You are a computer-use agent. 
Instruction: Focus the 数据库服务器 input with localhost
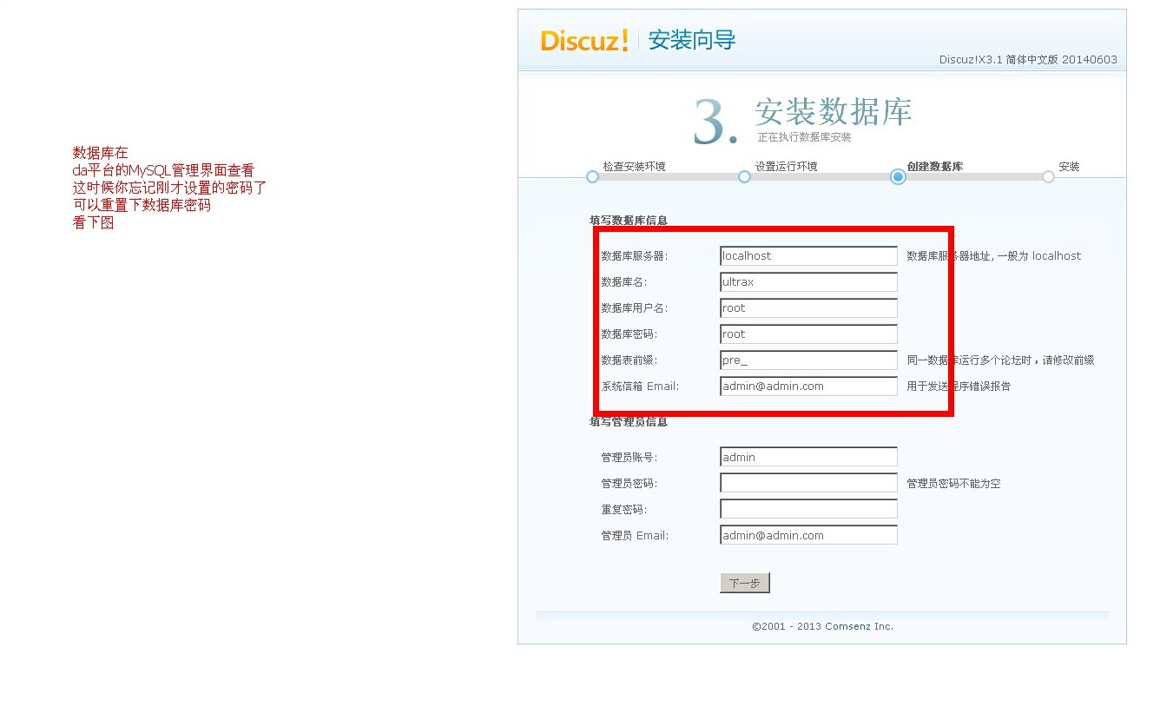(808, 255)
